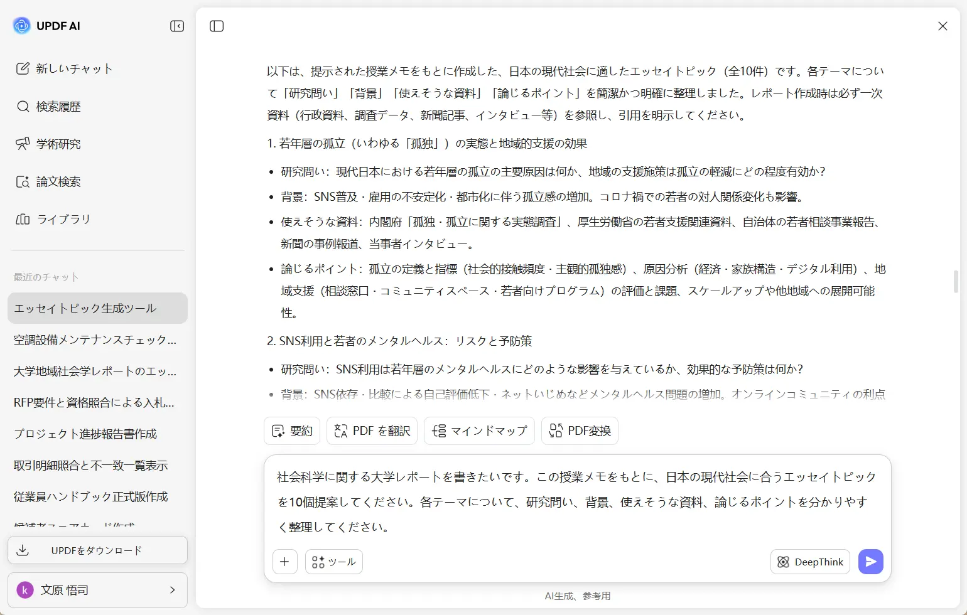Open the ツール tools dropdown

(334, 562)
